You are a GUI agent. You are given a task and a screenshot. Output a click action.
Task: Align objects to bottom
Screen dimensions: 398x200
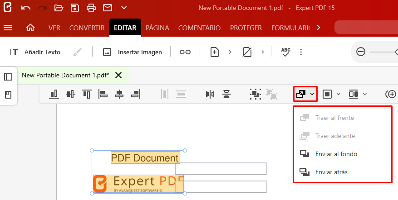(54, 94)
